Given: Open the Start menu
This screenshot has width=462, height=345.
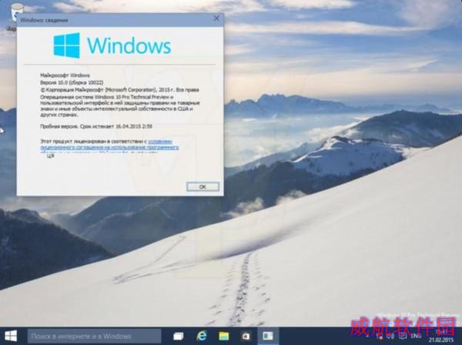Looking at the screenshot, I should click(11, 336).
